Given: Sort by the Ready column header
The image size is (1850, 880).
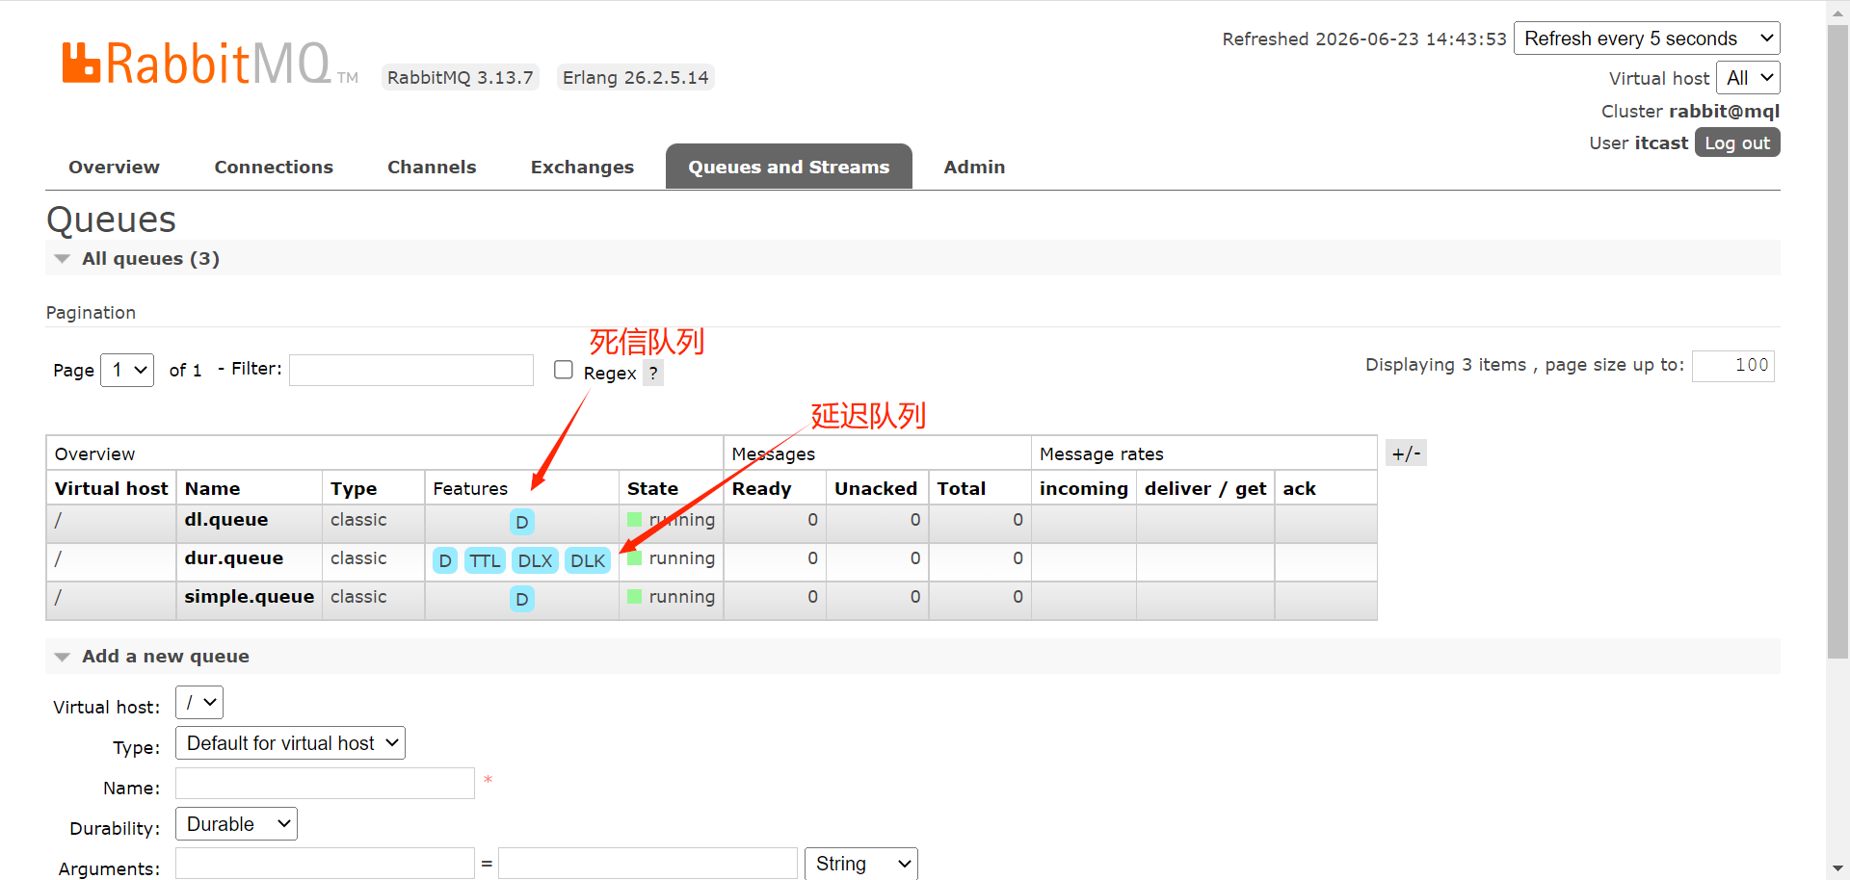Looking at the screenshot, I should point(761,488).
